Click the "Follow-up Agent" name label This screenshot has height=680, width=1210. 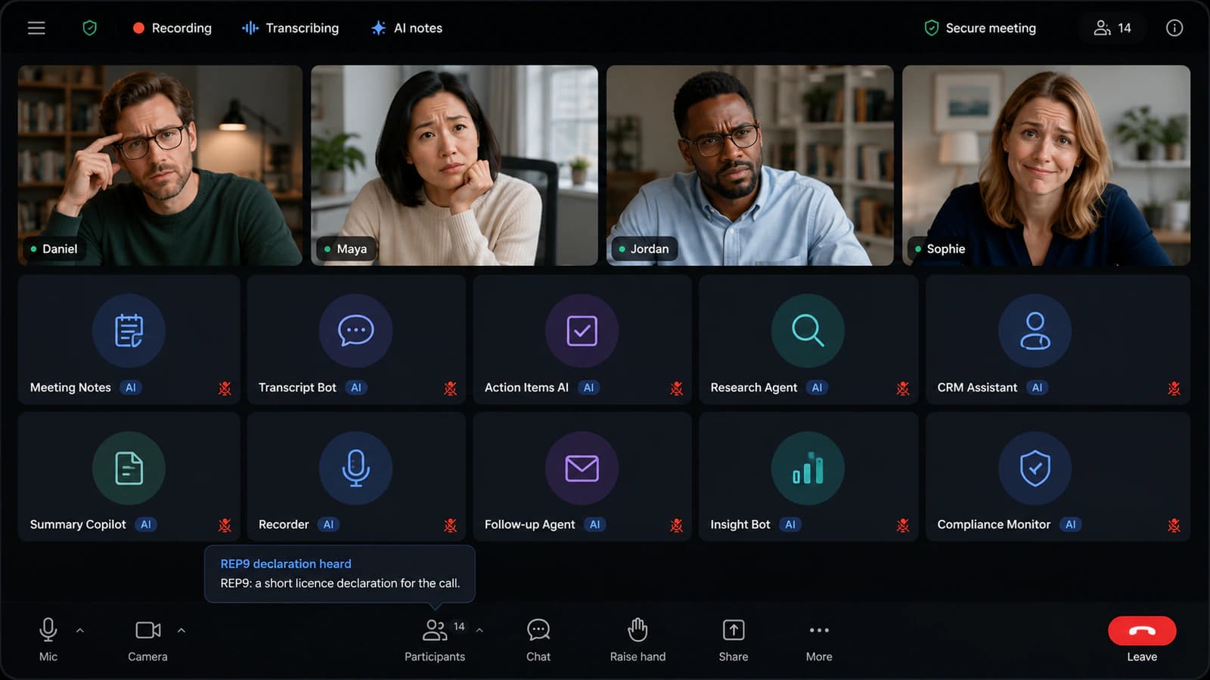(x=529, y=524)
